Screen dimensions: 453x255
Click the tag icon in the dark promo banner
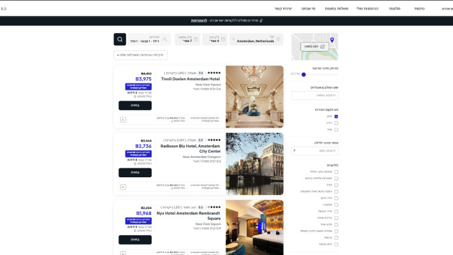coord(261,20)
